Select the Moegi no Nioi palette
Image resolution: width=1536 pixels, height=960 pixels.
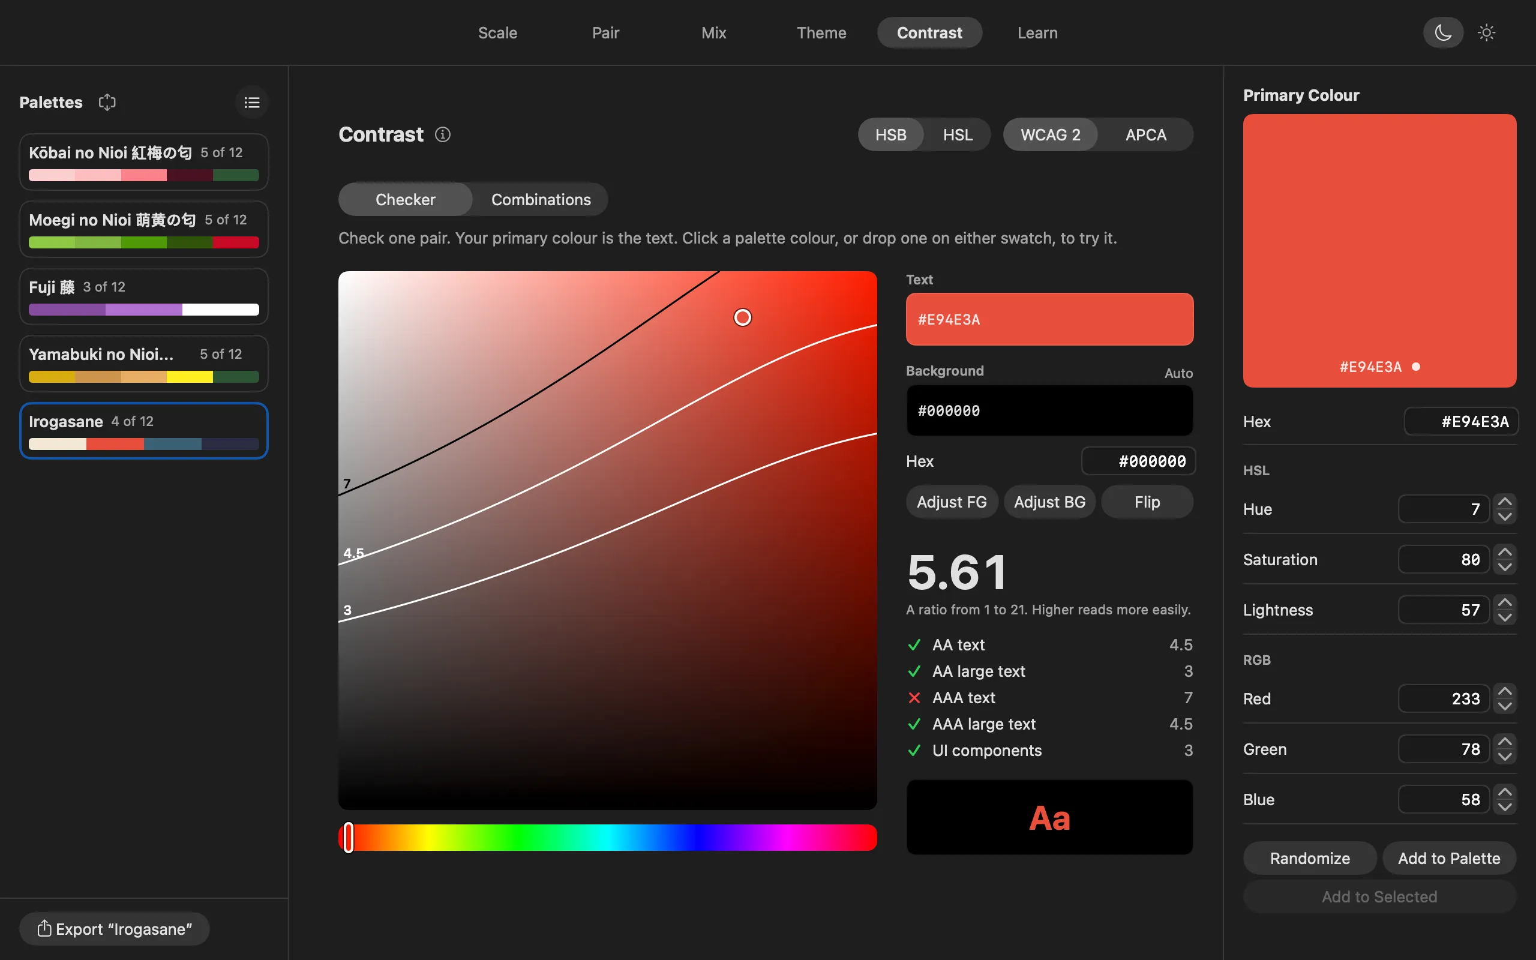(143, 229)
